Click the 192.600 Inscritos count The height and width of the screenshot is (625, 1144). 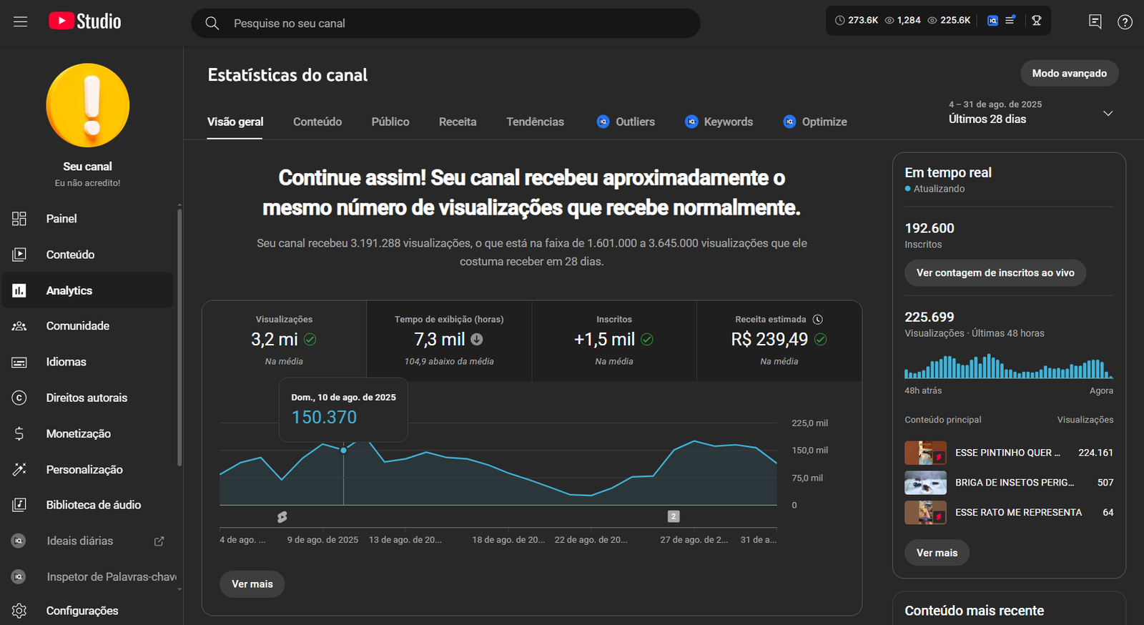929,228
